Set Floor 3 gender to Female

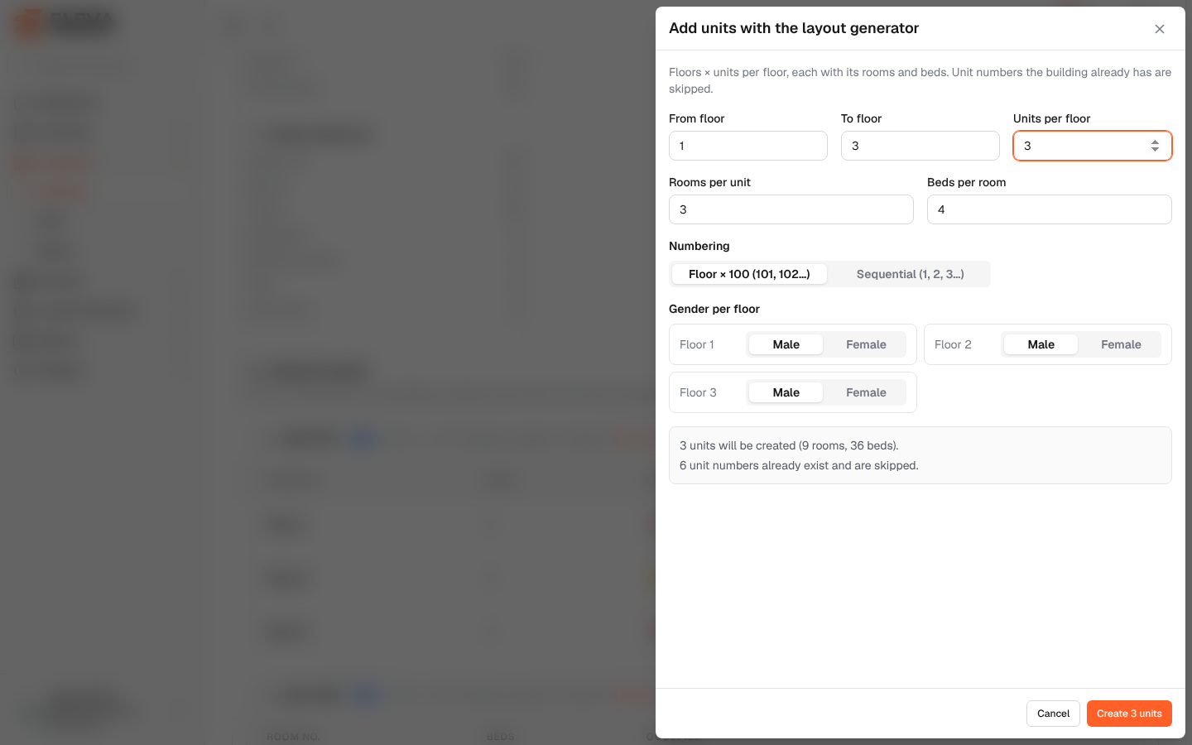(x=866, y=392)
